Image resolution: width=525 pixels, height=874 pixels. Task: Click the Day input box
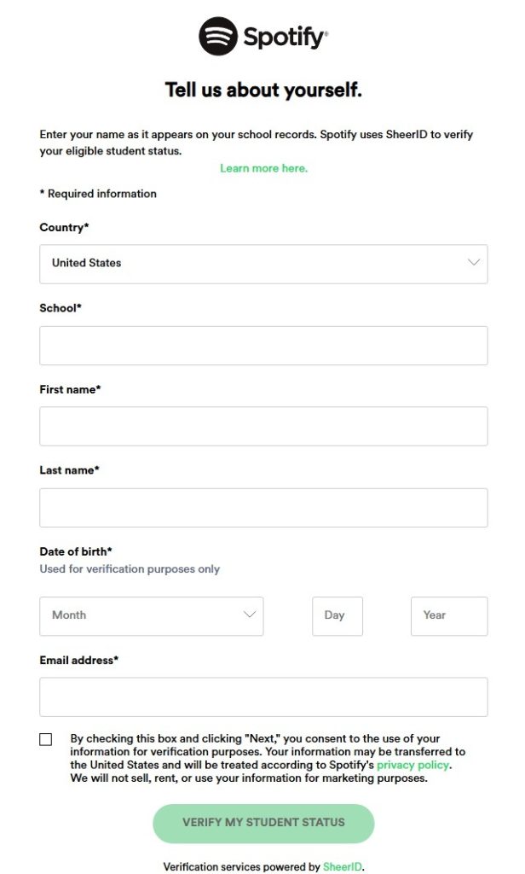click(337, 615)
